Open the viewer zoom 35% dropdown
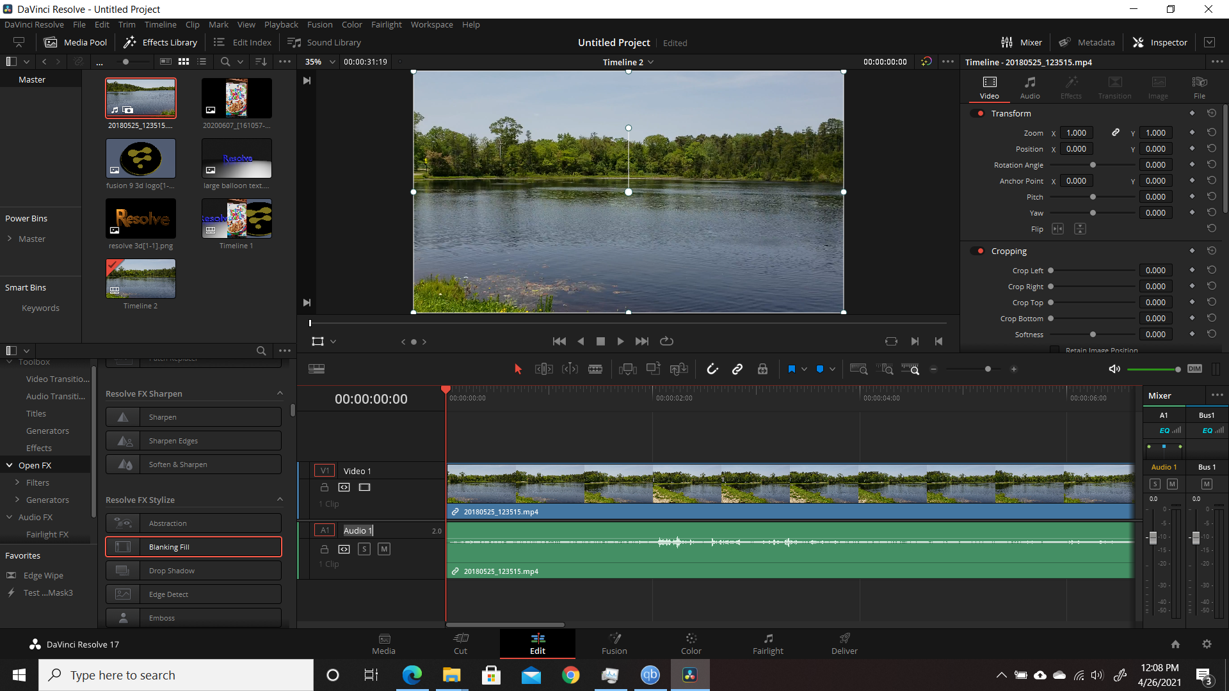The width and height of the screenshot is (1229, 691). [320, 62]
